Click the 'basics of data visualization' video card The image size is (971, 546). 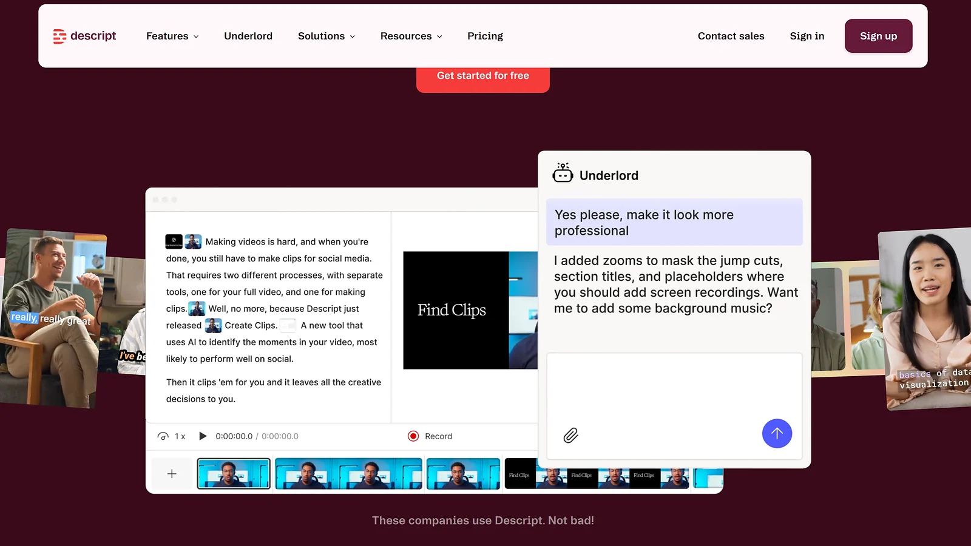coord(925,318)
